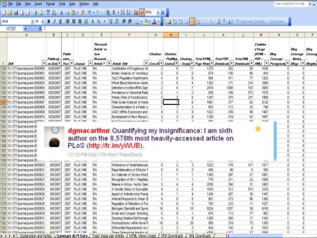Open the Article Title filter dropdown
317x238 pixels.
[146, 63]
